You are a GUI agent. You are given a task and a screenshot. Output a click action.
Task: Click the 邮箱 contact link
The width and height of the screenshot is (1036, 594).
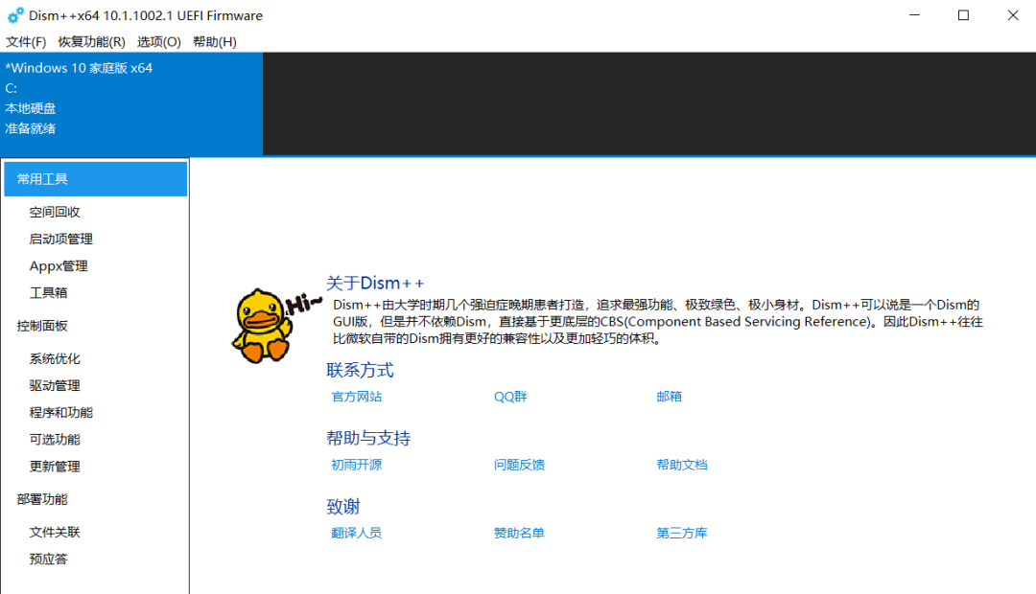pyautogui.click(x=669, y=397)
